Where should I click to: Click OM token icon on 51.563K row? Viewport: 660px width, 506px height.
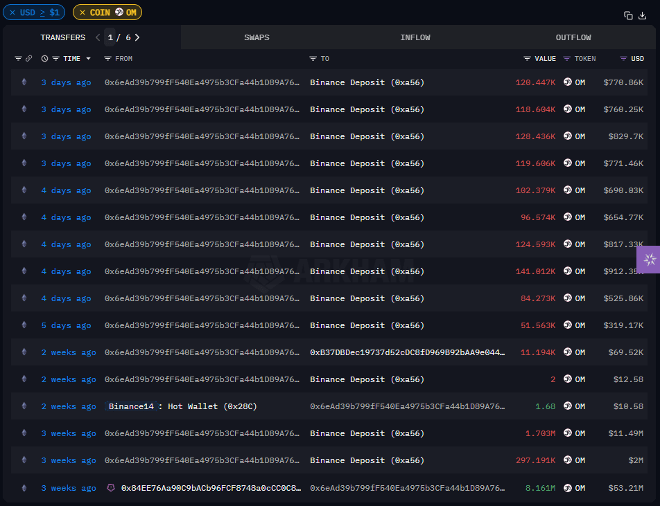pyautogui.click(x=568, y=325)
